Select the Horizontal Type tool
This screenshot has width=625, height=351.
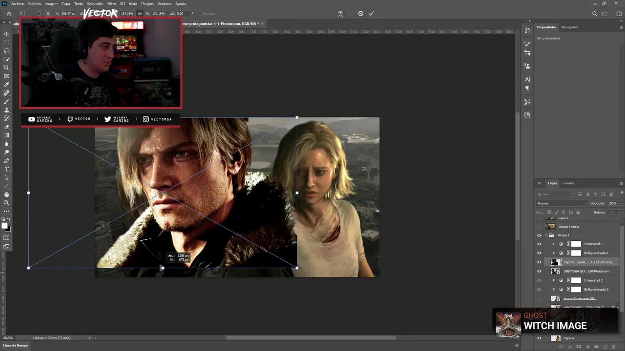7,169
